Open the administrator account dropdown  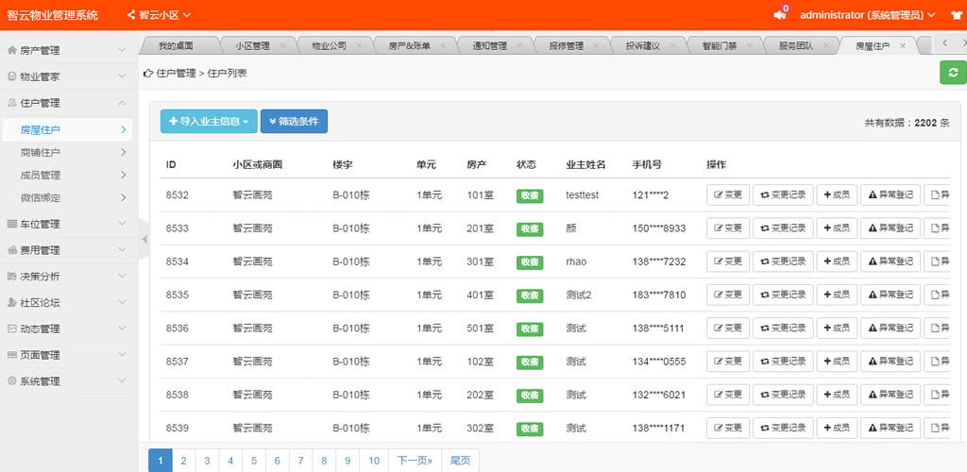(868, 15)
